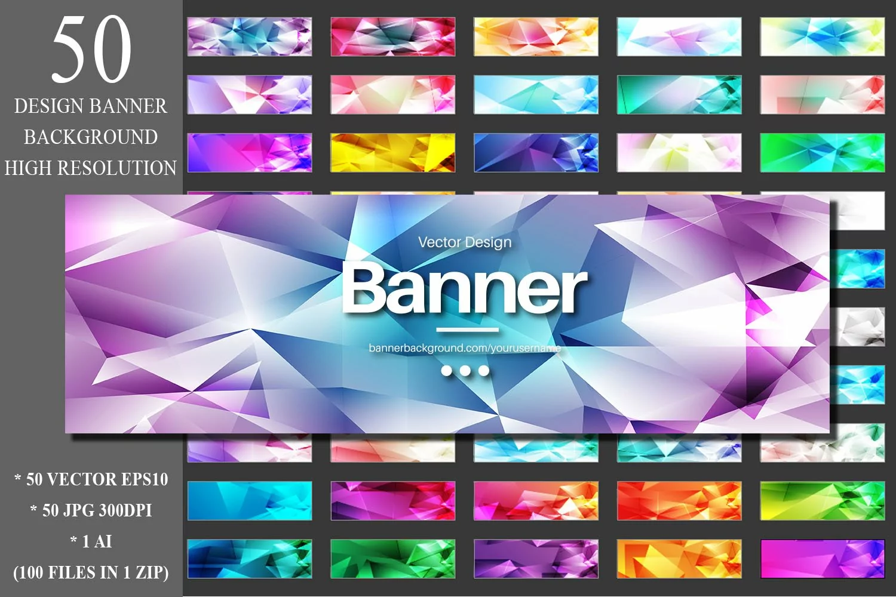Select the "Vector Design" caption above Banner
This screenshot has width=896, height=597.
click(465, 242)
